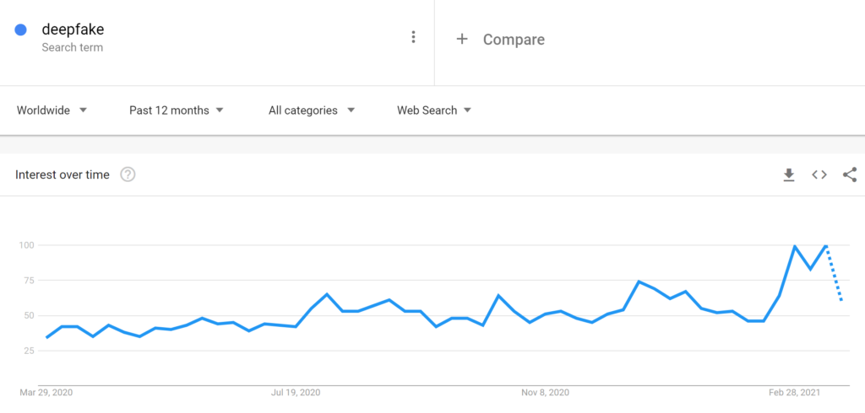Image resolution: width=865 pixels, height=413 pixels.
Task: Open the help question mark icon
Action: (128, 175)
